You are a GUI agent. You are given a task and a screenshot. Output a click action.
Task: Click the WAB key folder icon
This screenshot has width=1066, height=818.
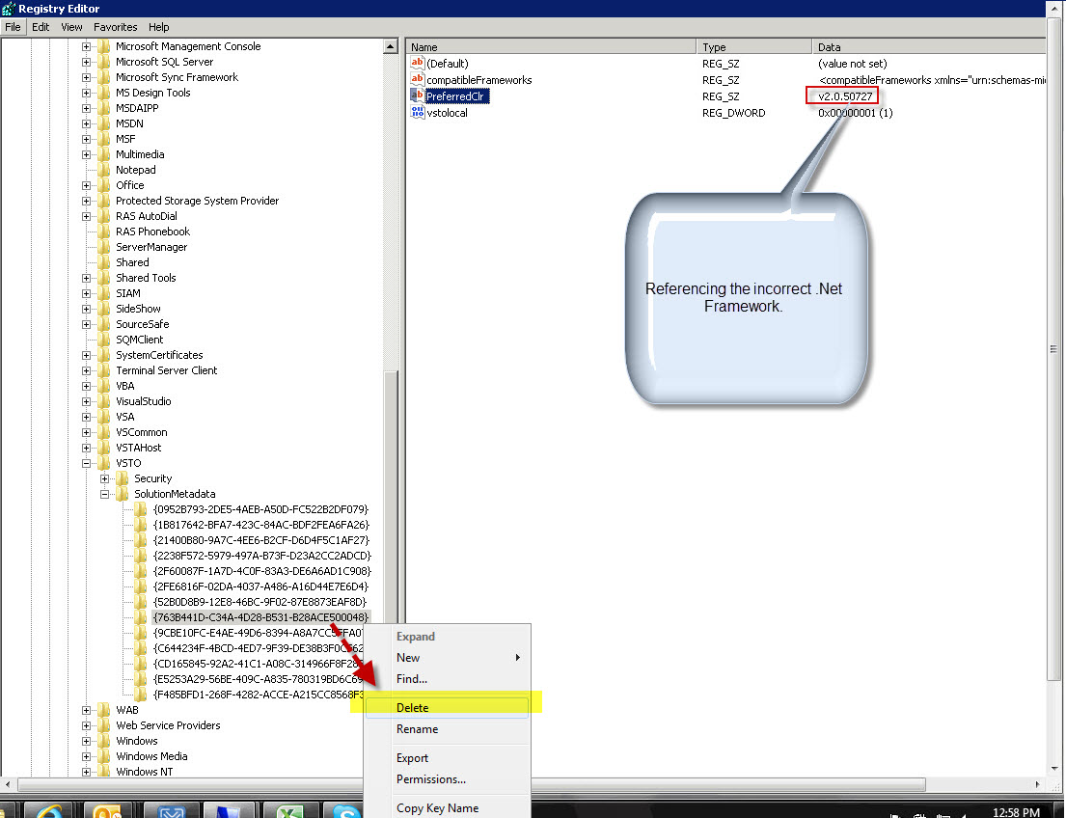click(x=104, y=710)
